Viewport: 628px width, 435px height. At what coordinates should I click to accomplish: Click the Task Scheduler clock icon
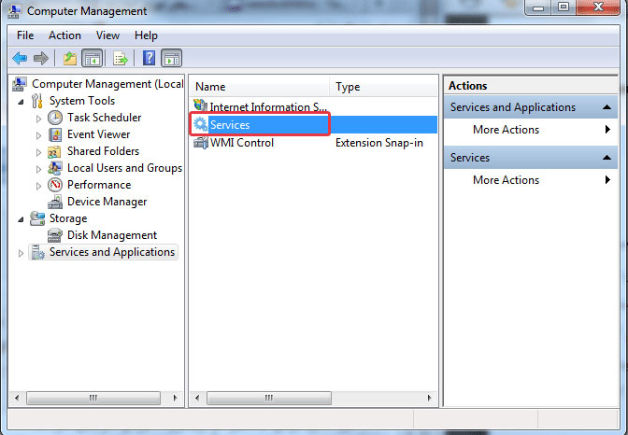click(x=55, y=118)
